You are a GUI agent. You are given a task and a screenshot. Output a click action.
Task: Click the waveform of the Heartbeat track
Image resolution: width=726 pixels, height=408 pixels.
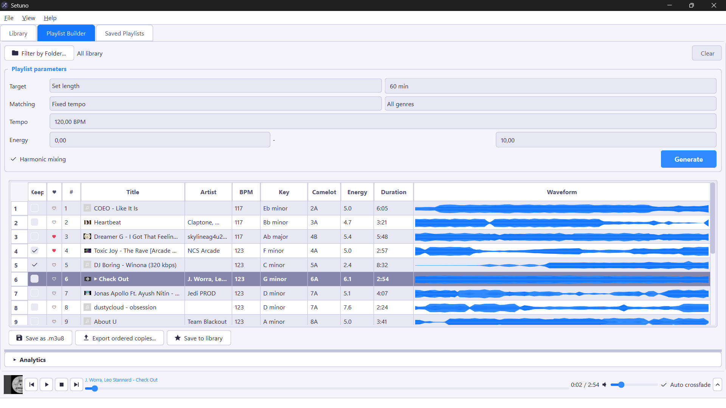click(562, 223)
